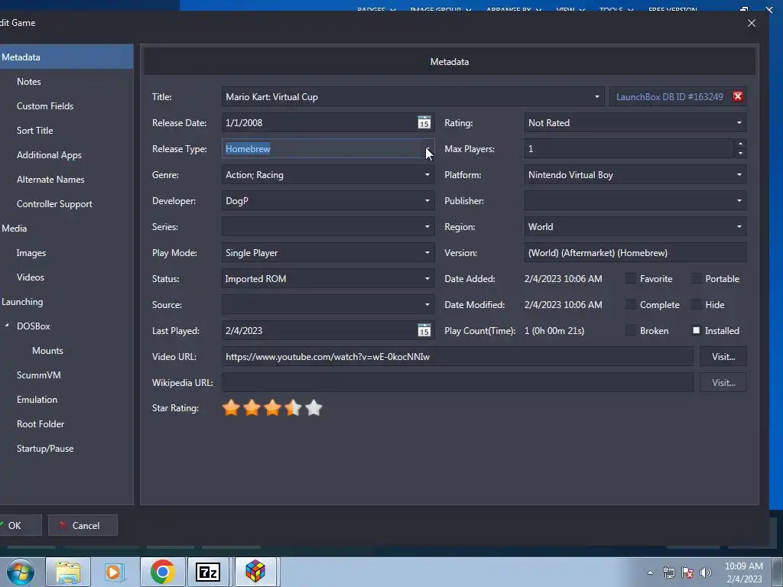
Task: Open the Series dropdown
Action: (x=427, y=226)
